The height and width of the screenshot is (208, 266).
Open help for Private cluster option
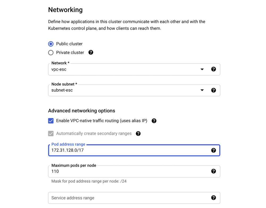91,52
